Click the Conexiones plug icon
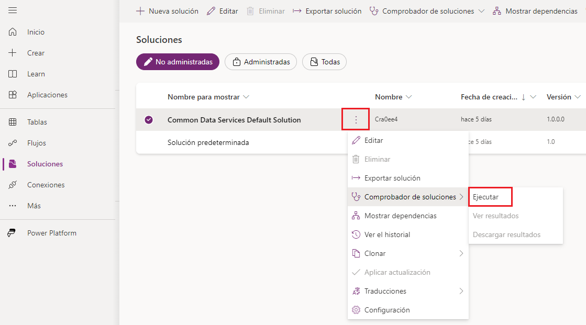This screenshot has width=586, height=325. pyautogui.click(x=13, y=185)
